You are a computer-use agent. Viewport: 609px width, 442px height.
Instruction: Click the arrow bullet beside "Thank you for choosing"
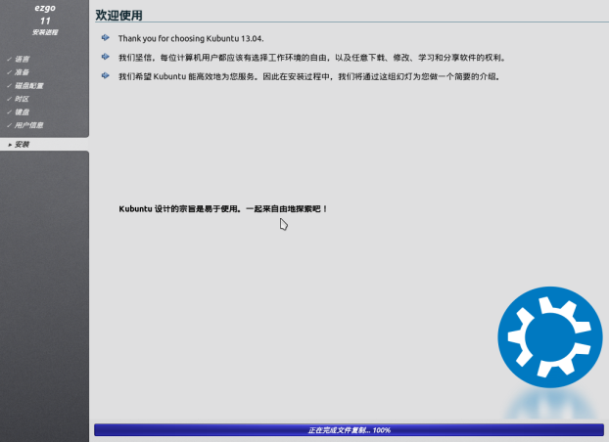pos(106,38)
